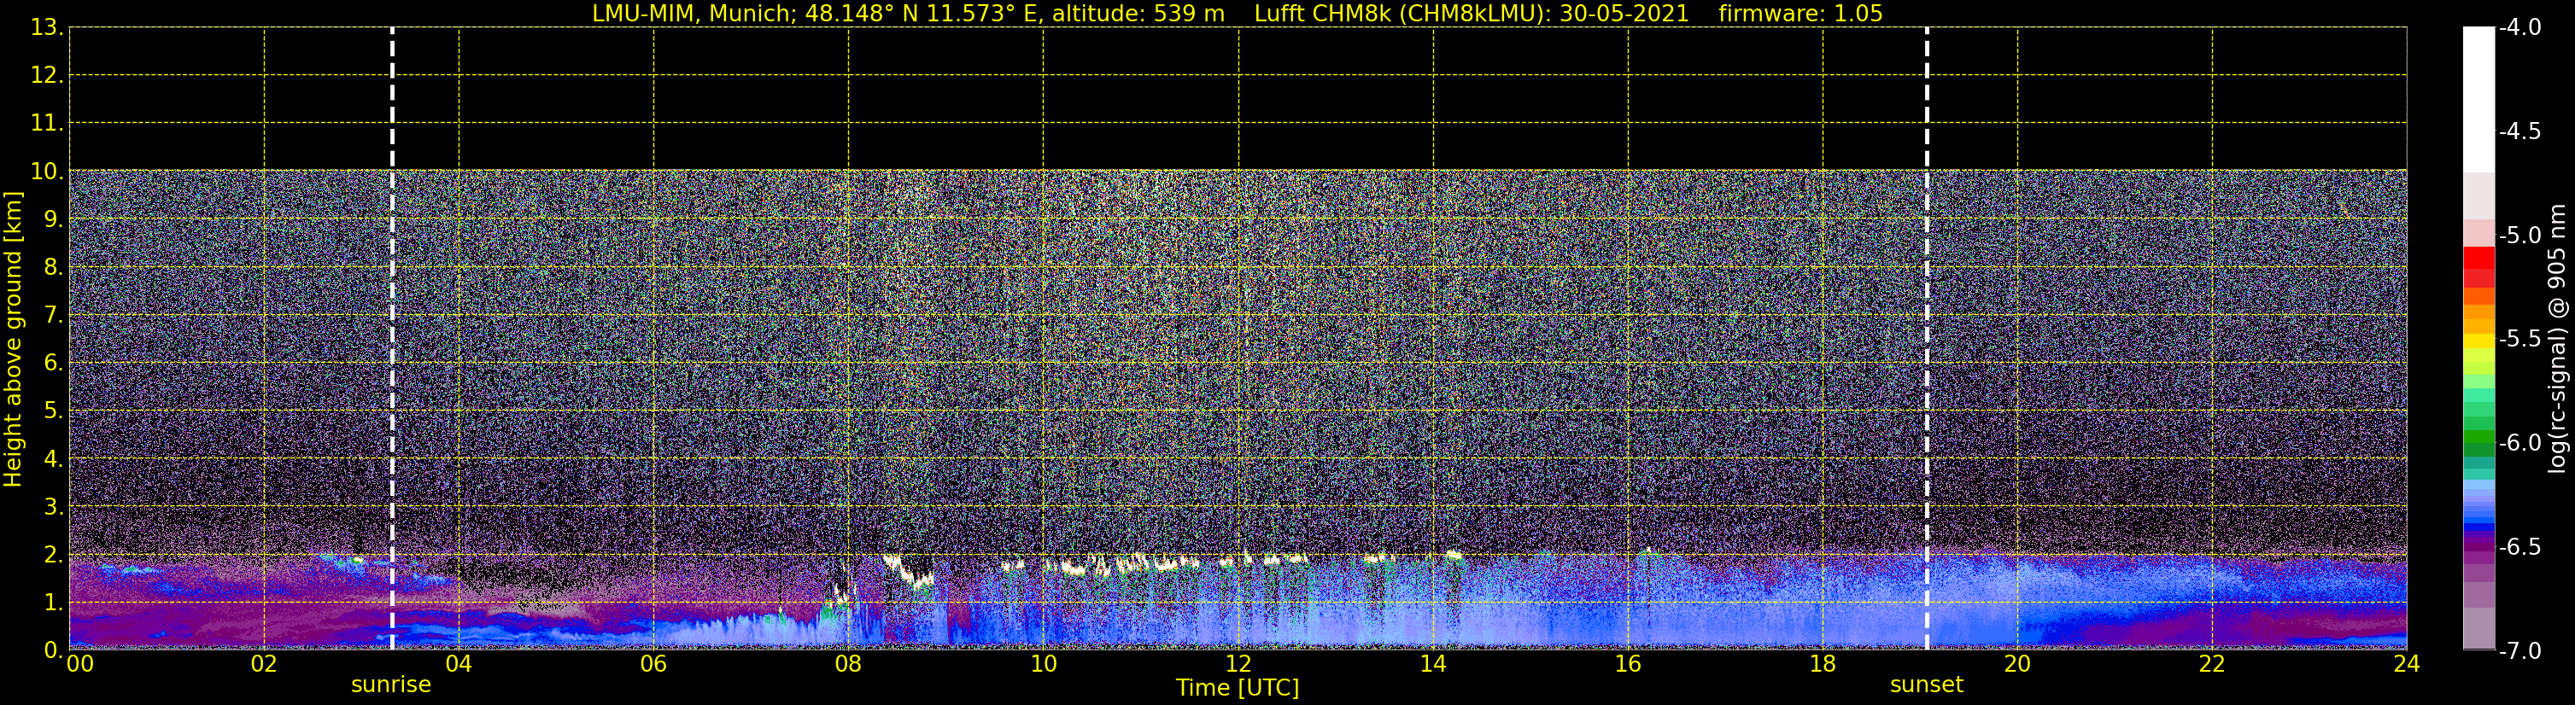Click the "18" time axis tick label

click(x=1823, y=664)
